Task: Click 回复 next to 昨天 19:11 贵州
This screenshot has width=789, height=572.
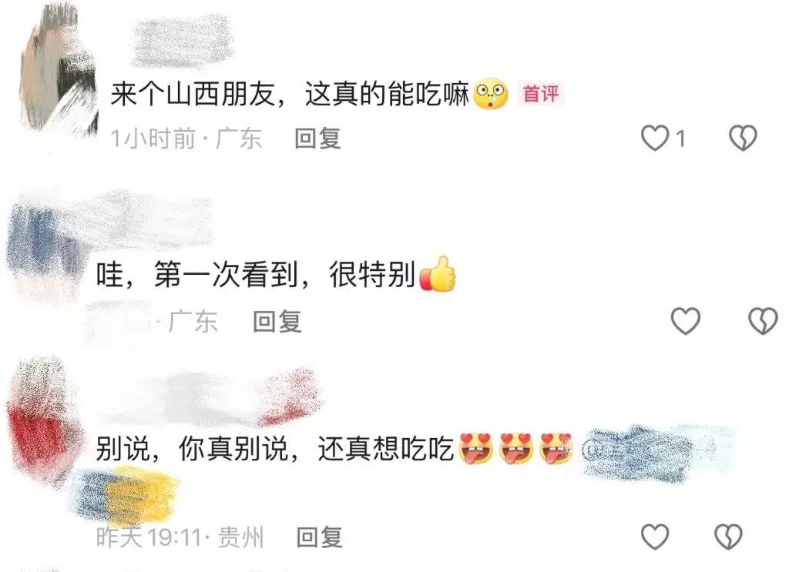Action: tap(320, 537)
